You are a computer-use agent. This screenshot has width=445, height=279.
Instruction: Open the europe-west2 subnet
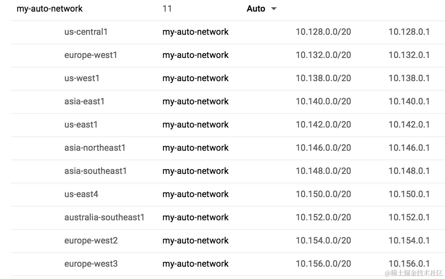[91, 241]
